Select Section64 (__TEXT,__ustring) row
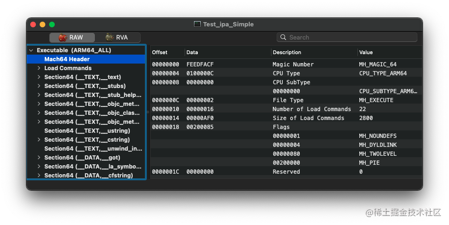The image size is (449, 225). click(x=86, y=131)
